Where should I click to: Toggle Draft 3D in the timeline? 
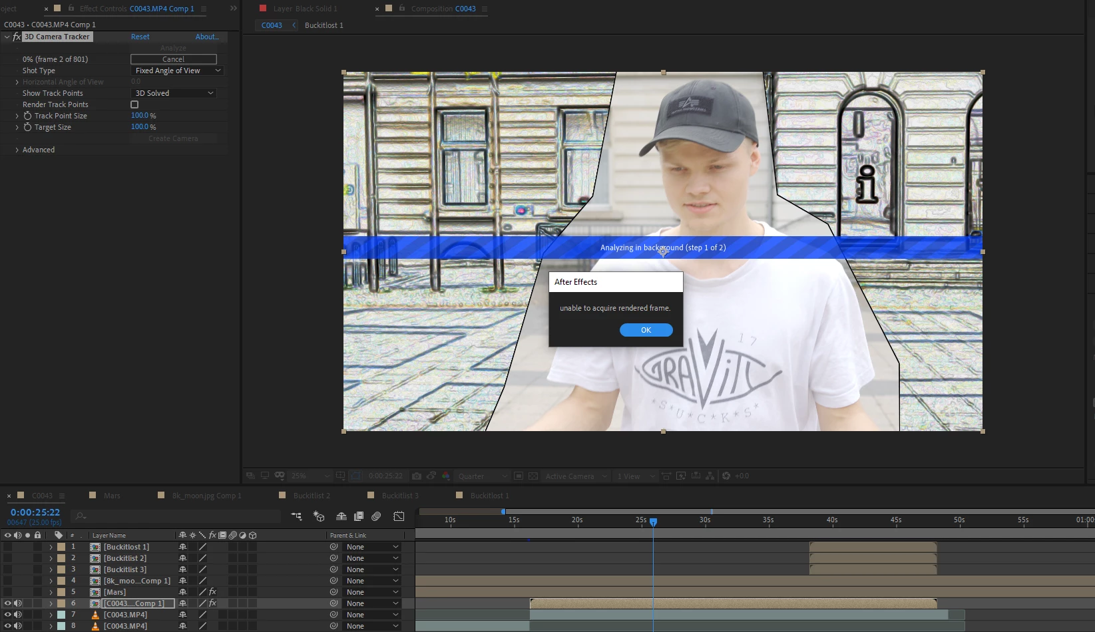(319, 516)
